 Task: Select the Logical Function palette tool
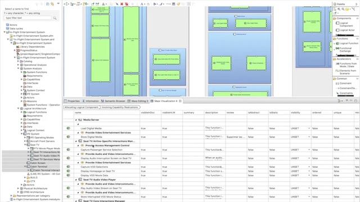(346, 43)
